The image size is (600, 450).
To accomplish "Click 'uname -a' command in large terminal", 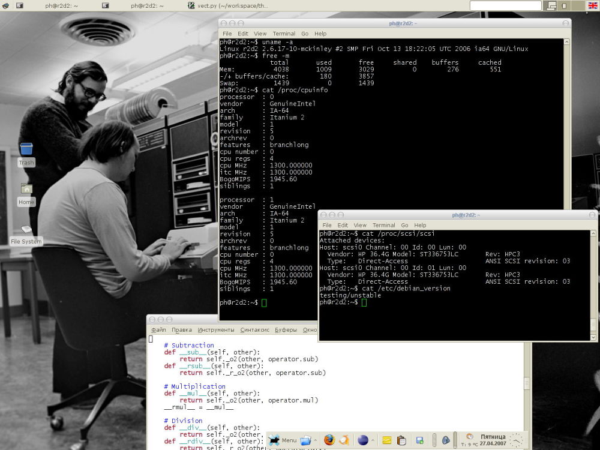I will pyautogui.click(x=277, y=42).
